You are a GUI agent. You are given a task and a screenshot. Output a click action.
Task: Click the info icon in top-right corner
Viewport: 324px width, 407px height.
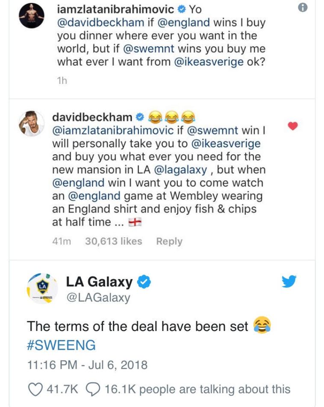(x=303, y=8)
